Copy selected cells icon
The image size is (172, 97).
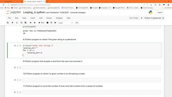pos(21,23)
